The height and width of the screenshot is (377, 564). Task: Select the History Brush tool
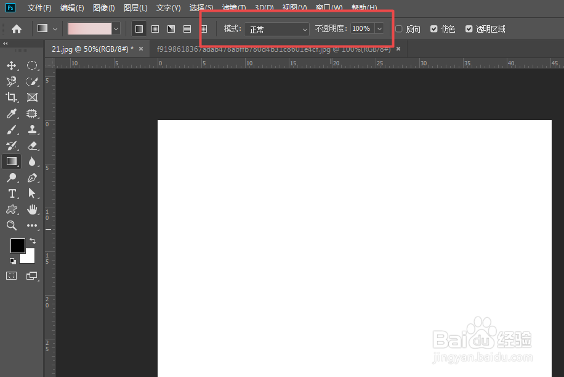point(12,146)
